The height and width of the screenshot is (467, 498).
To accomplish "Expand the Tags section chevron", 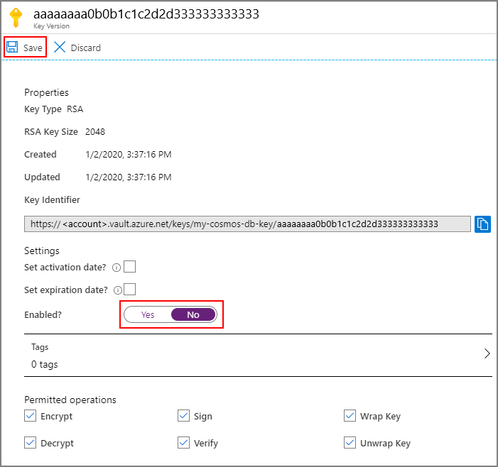I will point(487,353).
